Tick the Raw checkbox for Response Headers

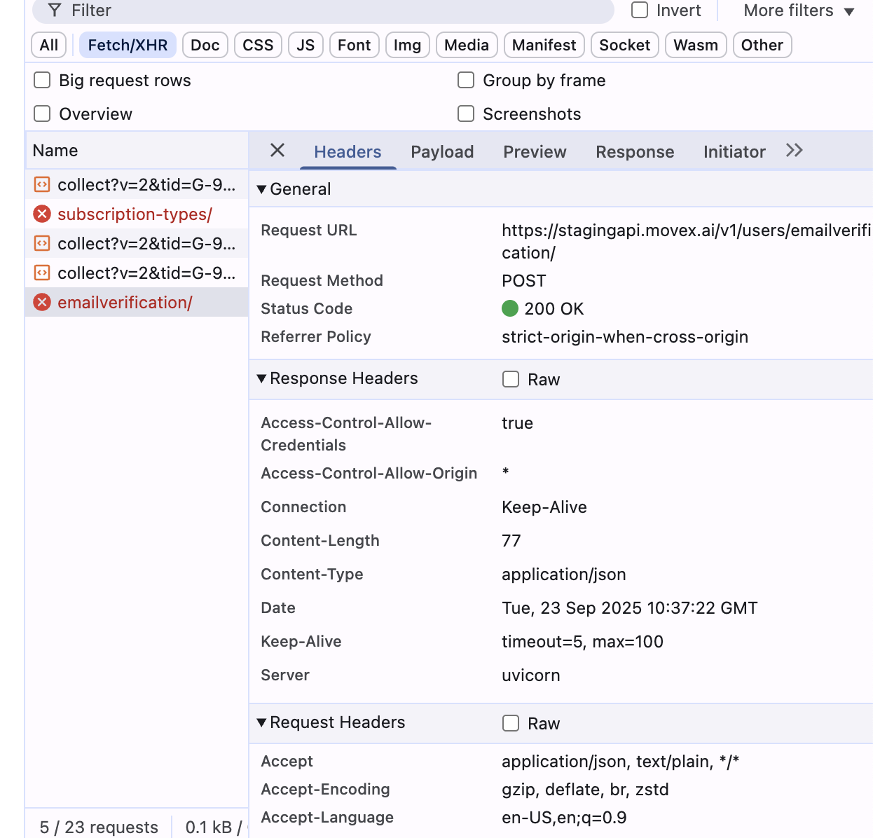[x=511, y=380]
